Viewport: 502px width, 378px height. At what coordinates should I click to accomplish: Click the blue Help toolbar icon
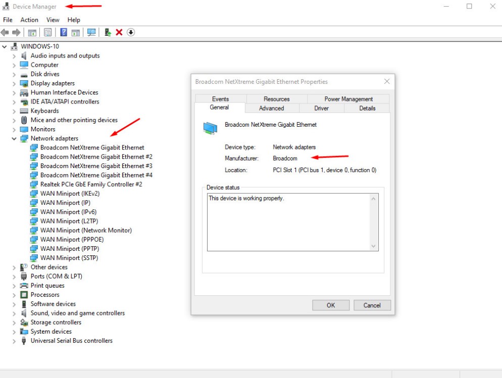pos(64,32)
